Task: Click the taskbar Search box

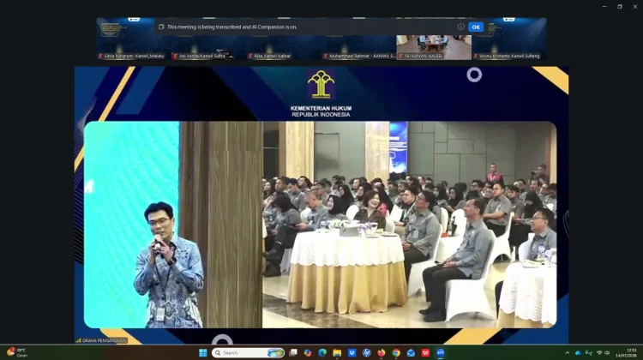Action: (248, 352)
